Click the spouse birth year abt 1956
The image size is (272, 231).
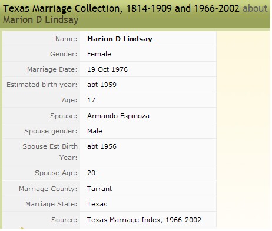pyautogui.click(x=102, y=146)
